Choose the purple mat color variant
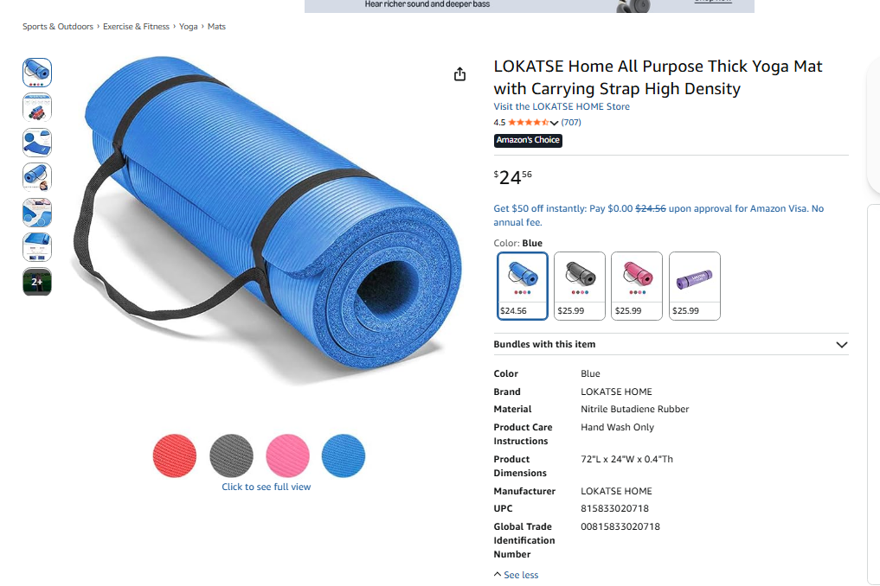The width and height of the screenshot is (880, 586). point(694,286)
